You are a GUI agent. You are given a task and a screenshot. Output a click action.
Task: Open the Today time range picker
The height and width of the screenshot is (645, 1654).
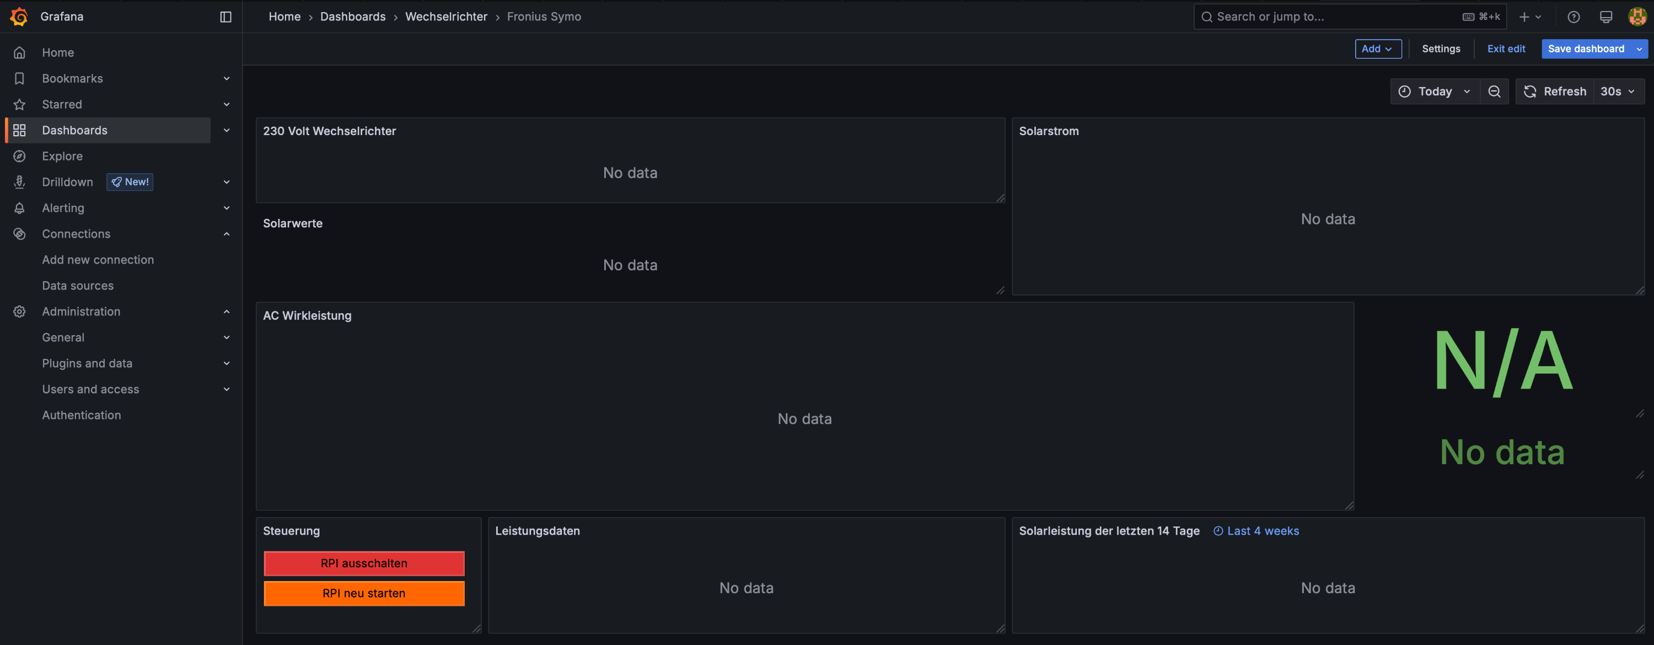(x=1435, y=92)
